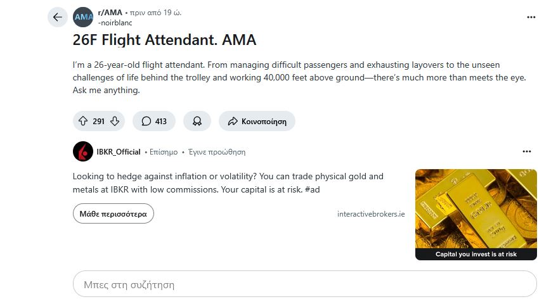This screenshot has width=544, height=304.
Task: Downvote the flight attendant AMA post
Action: point(115,121)
